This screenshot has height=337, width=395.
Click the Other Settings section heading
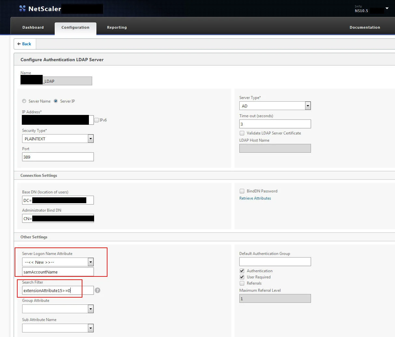[34, 237]
